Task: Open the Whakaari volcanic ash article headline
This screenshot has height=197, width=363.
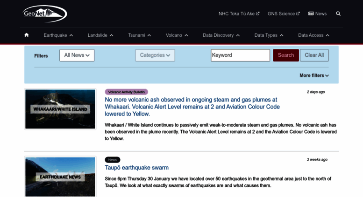Action: click(x=192, y=107)
